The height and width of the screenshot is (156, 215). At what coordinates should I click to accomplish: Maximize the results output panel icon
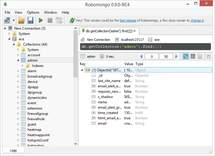(208, 56)
